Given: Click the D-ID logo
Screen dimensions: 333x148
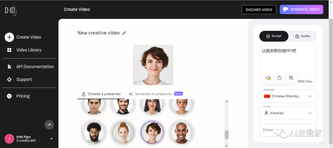Looking at the screenshot, I should [10, 10].
